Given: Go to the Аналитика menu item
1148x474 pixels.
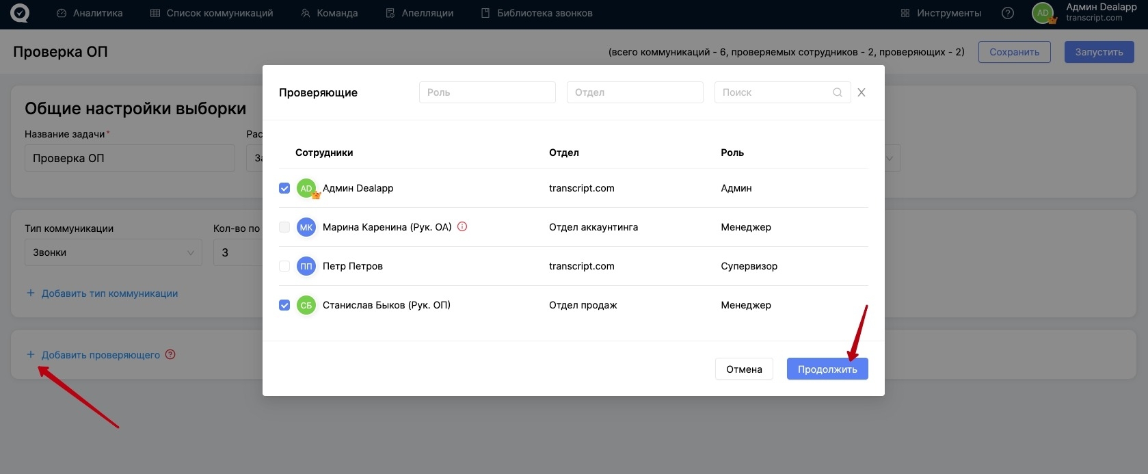Looking at the screenshot, I should (x=90, y=13).
